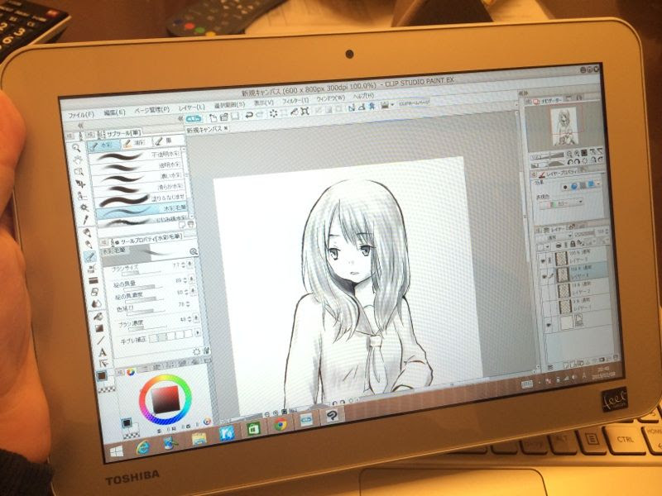
Task: Expand stabilization options arrow
Action: point(197,332)
